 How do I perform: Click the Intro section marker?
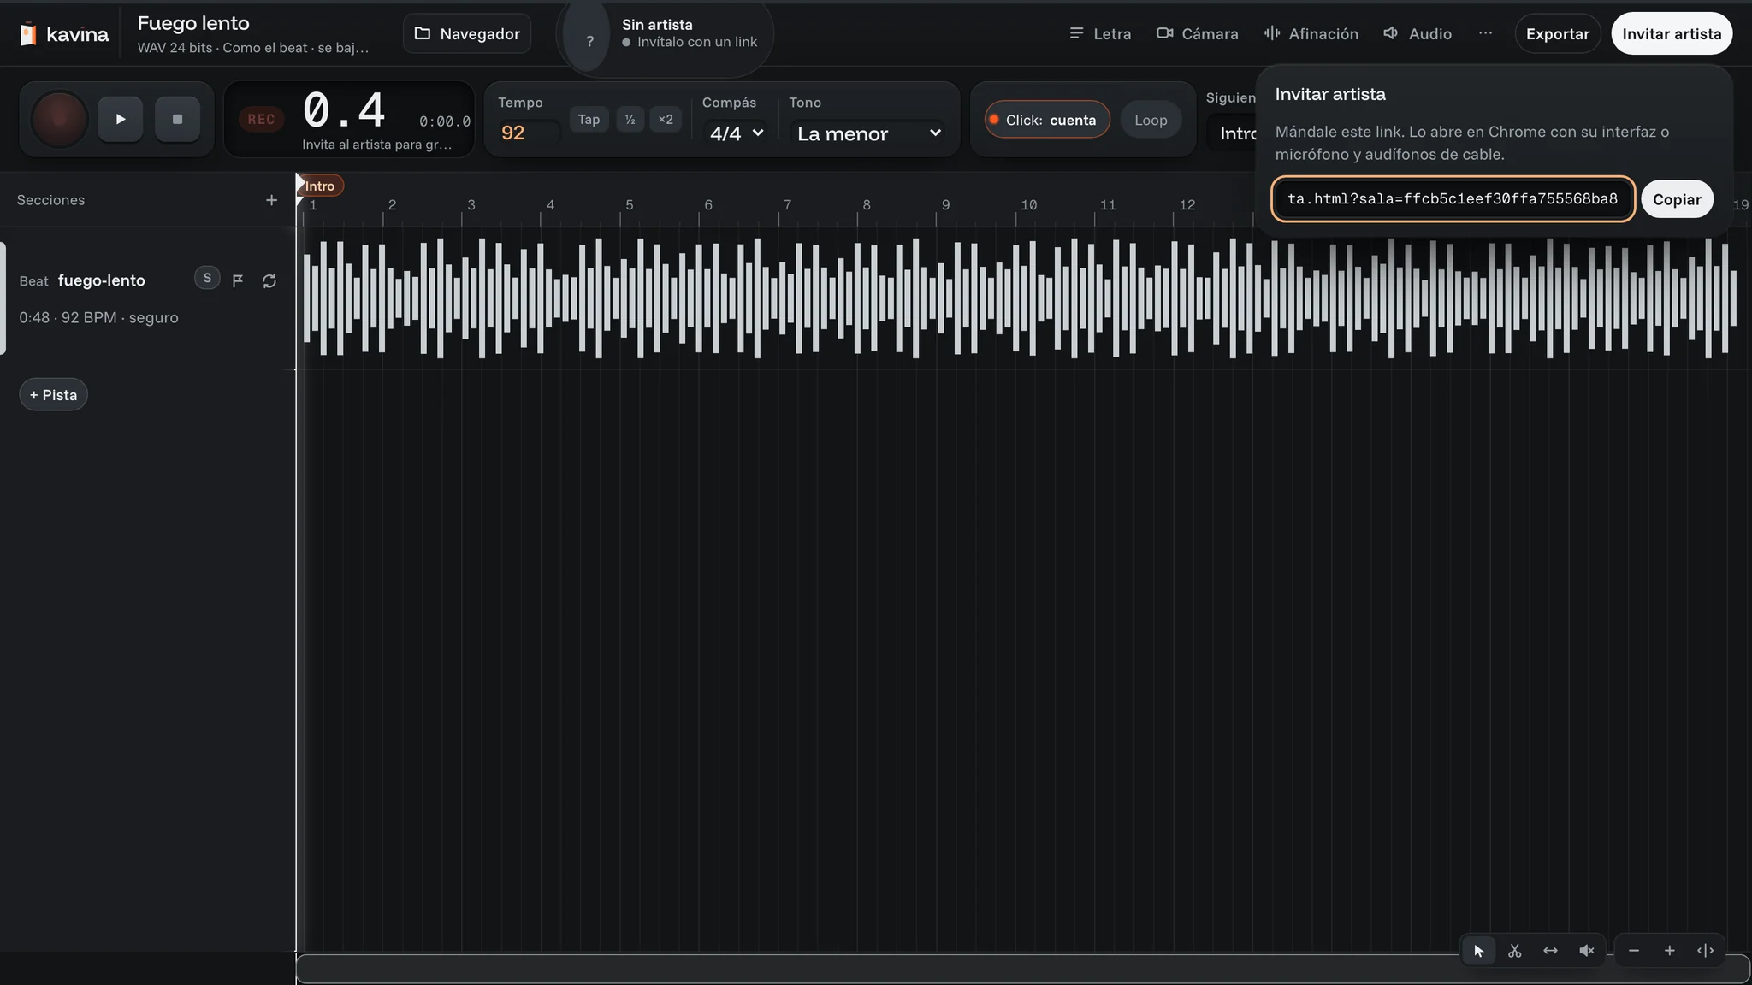click(x=320, y=186)
